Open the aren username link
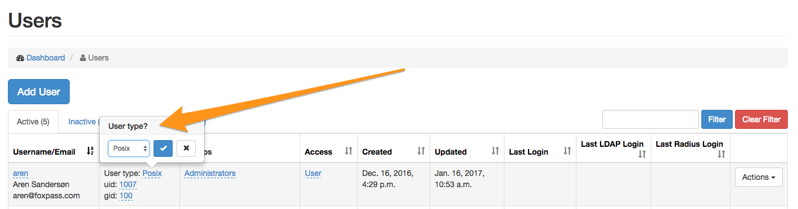Screen dimensions: 798x209 pos(21,173)
